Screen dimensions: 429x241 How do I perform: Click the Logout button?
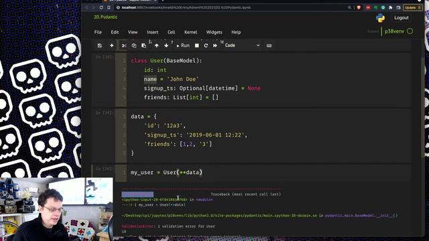[x=402, y=18]
